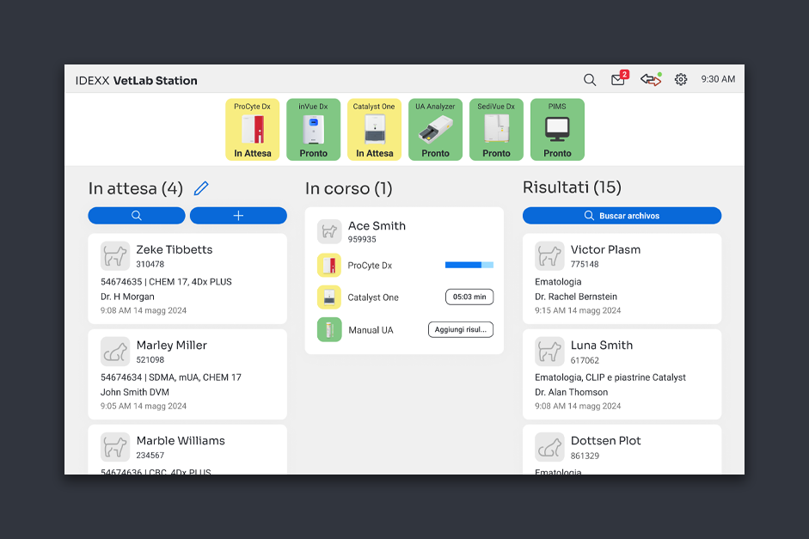Viewport: 809px width, 539px height.
Task: Click Aggiungi risul... for Manual UA
Action: [460, 329]
